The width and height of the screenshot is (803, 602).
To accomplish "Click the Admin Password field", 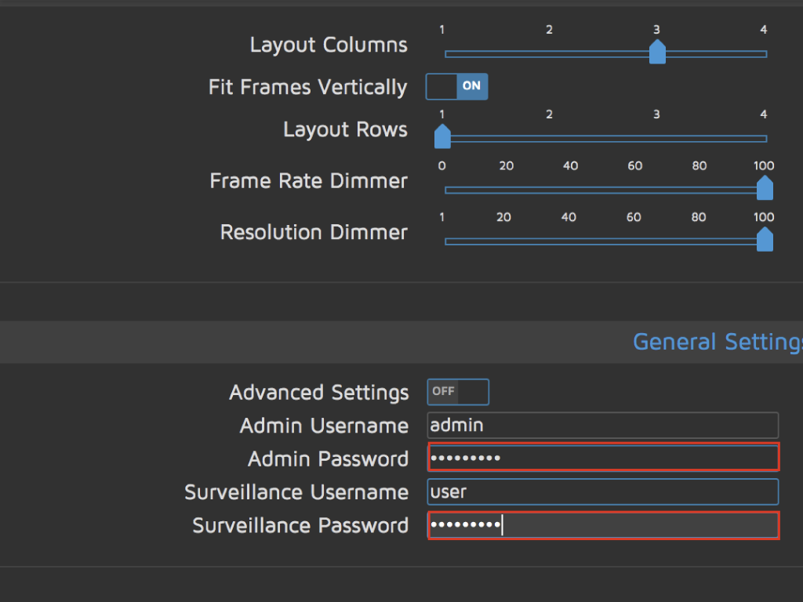I will pos(603,458).
